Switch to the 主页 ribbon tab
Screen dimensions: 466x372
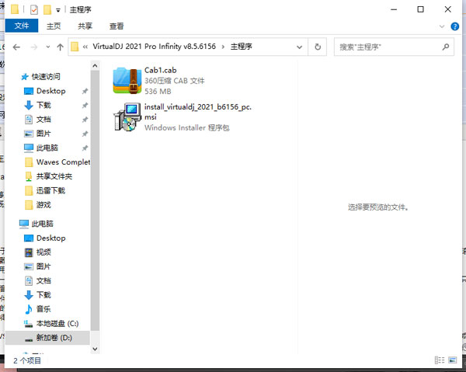54,26
